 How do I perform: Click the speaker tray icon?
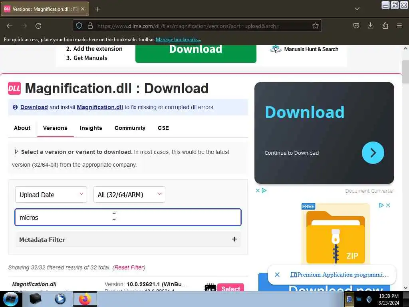tap(369, 299)
